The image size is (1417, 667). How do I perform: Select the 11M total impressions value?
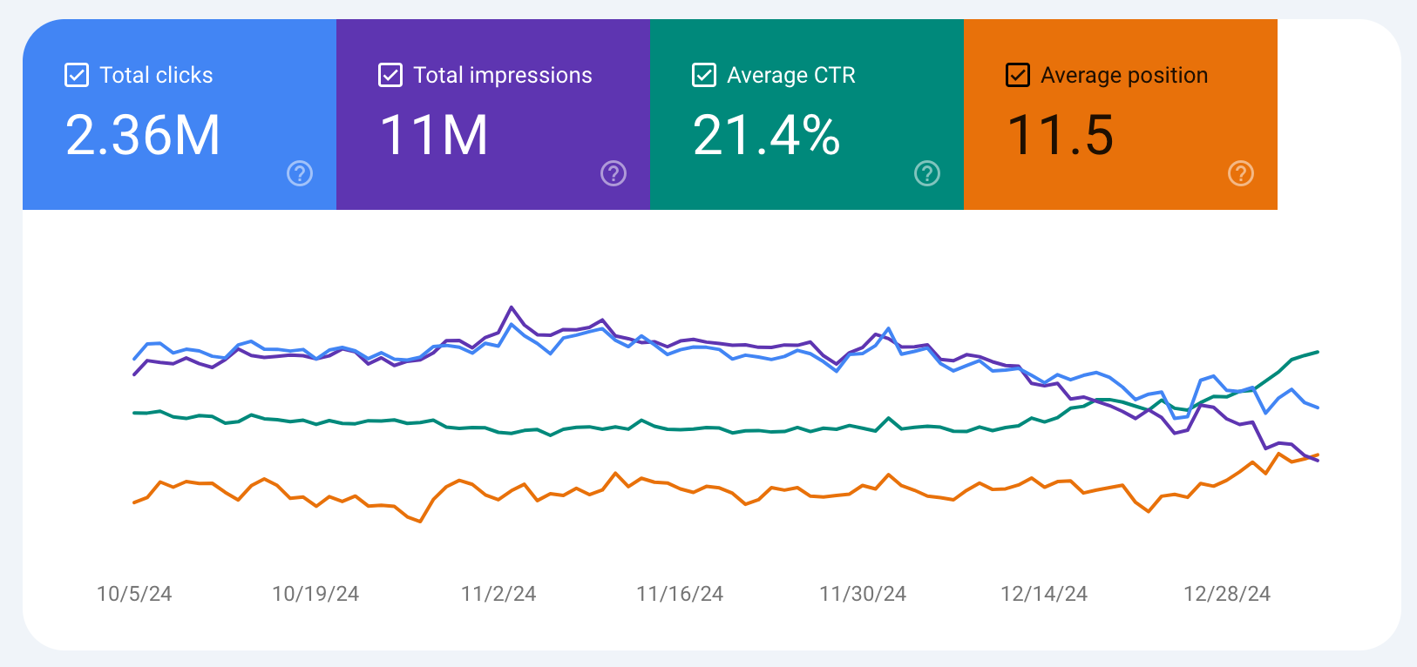coord(434,135)
